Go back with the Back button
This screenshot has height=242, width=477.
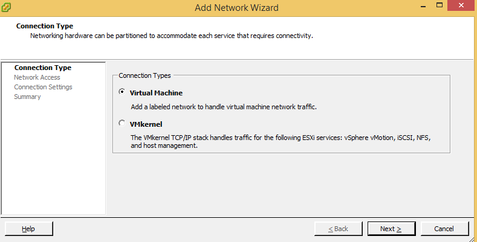click(338, 229)
